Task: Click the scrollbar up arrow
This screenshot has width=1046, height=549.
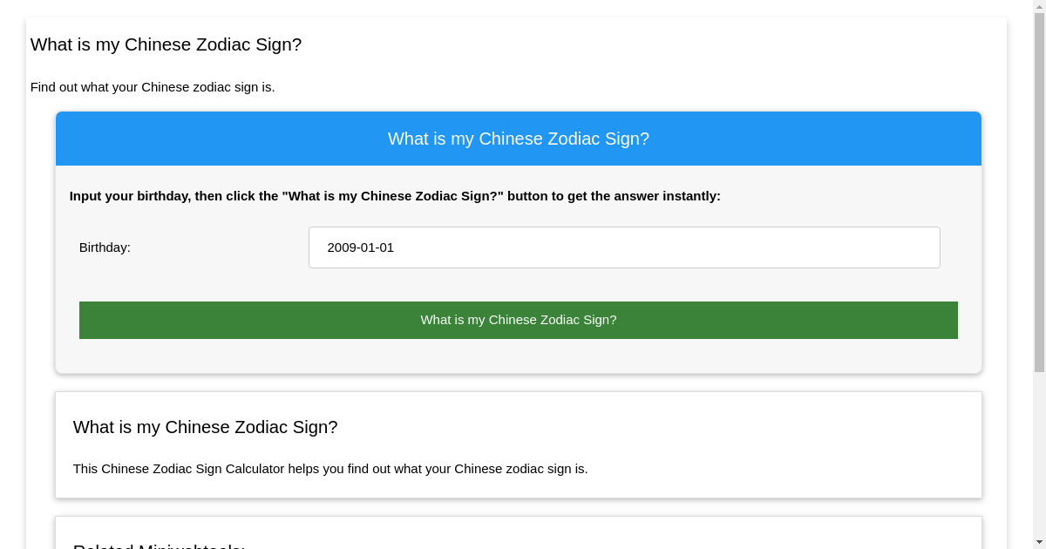Action: tap(1040, 7)
